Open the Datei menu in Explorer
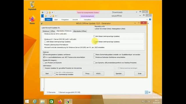Viewport: 186px width, 104px height. (49, 20)
